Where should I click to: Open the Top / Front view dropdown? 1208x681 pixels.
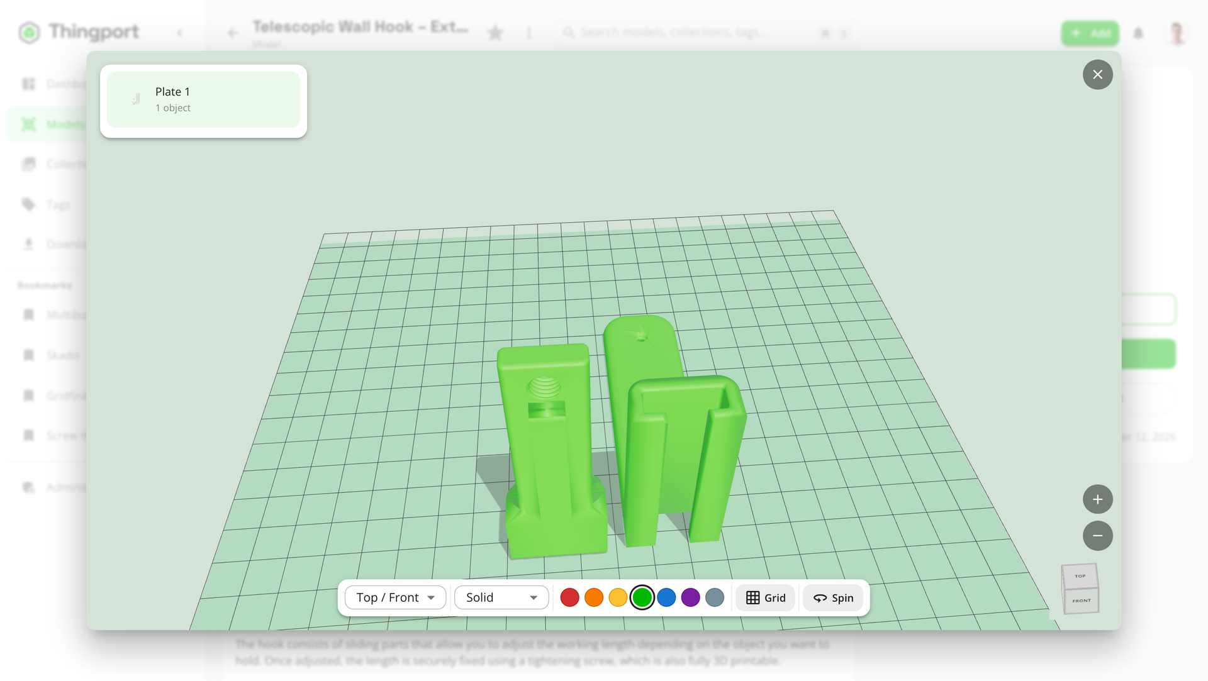[x=396, y=597]
